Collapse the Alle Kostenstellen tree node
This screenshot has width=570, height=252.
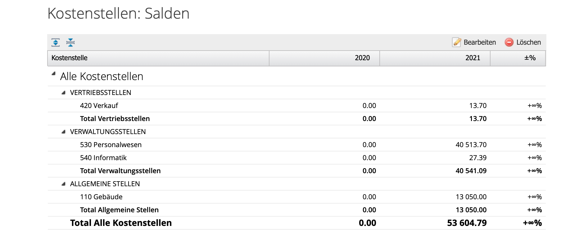tap(53, 74)
